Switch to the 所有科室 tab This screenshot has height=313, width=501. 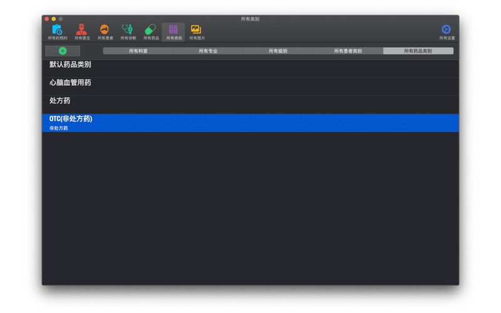pyautogui.click(x=138, y=51)
